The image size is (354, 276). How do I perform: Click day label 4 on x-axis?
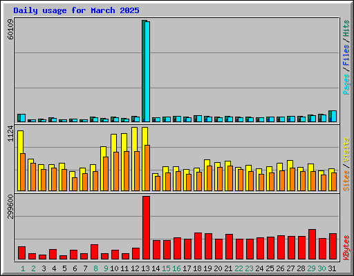pos(54,268)
